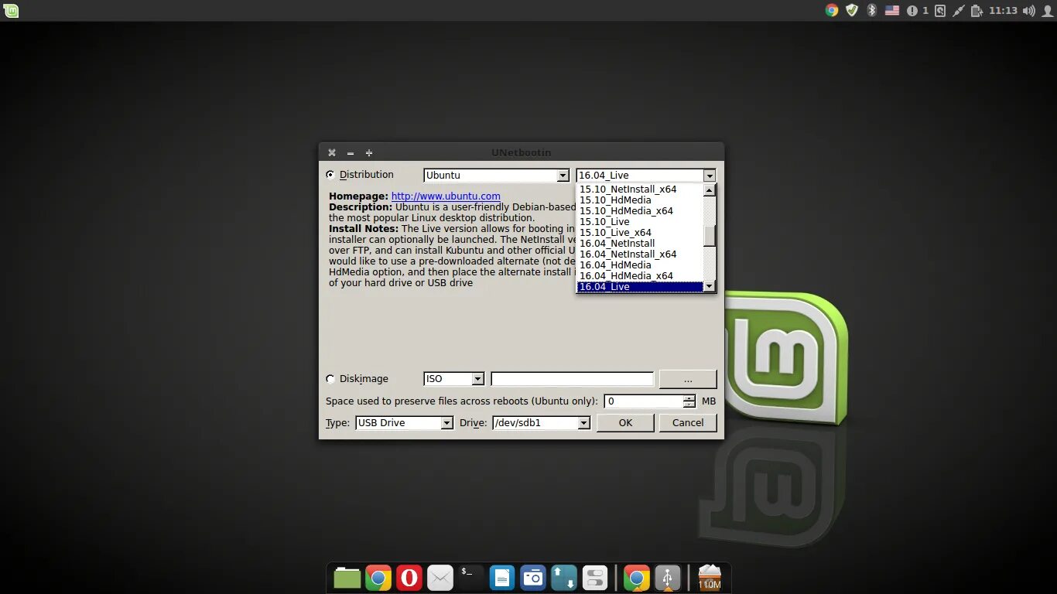Image resolution: width=1057 pixels, height=594 pixels.
Task: Open the toggle-switches settings dock icon
Action: tap(595, 578)
